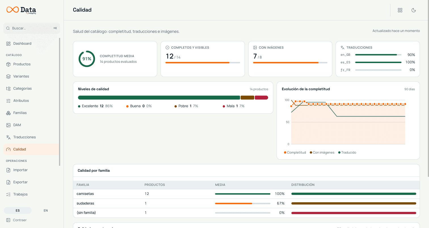Click the Categorías tree icon
The image size is (429, 228).
(x=8, y=89)
